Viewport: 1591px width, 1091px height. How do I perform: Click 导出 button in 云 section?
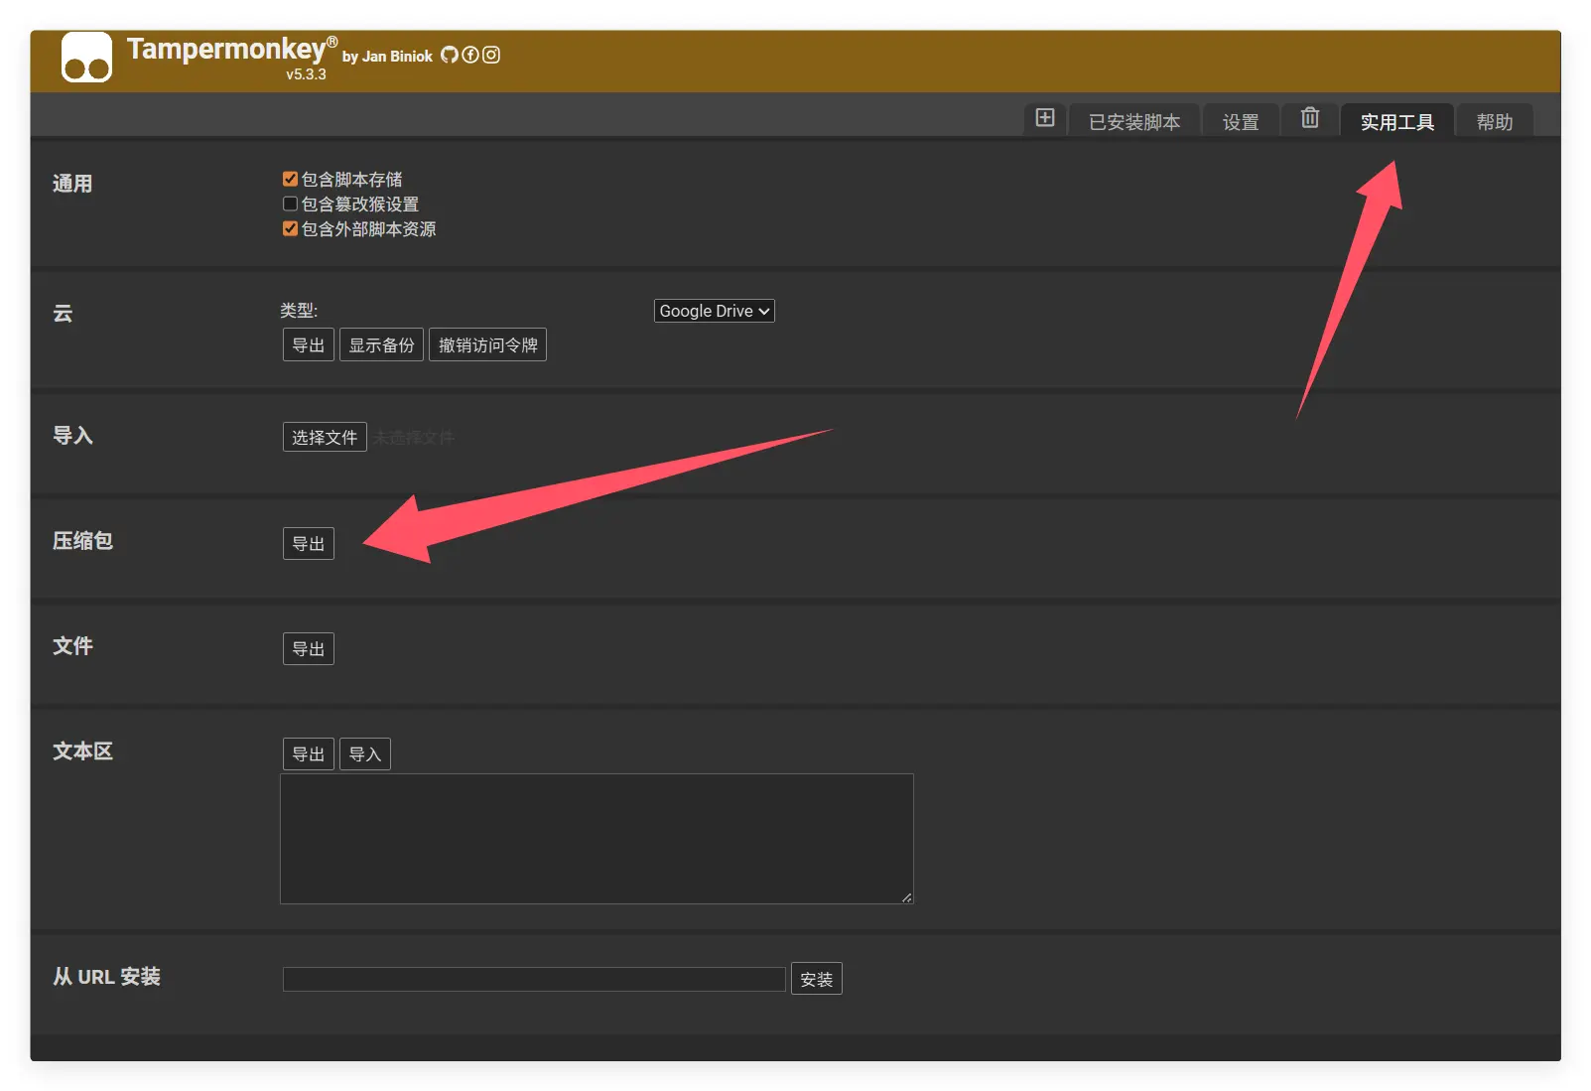coord(309,344)
